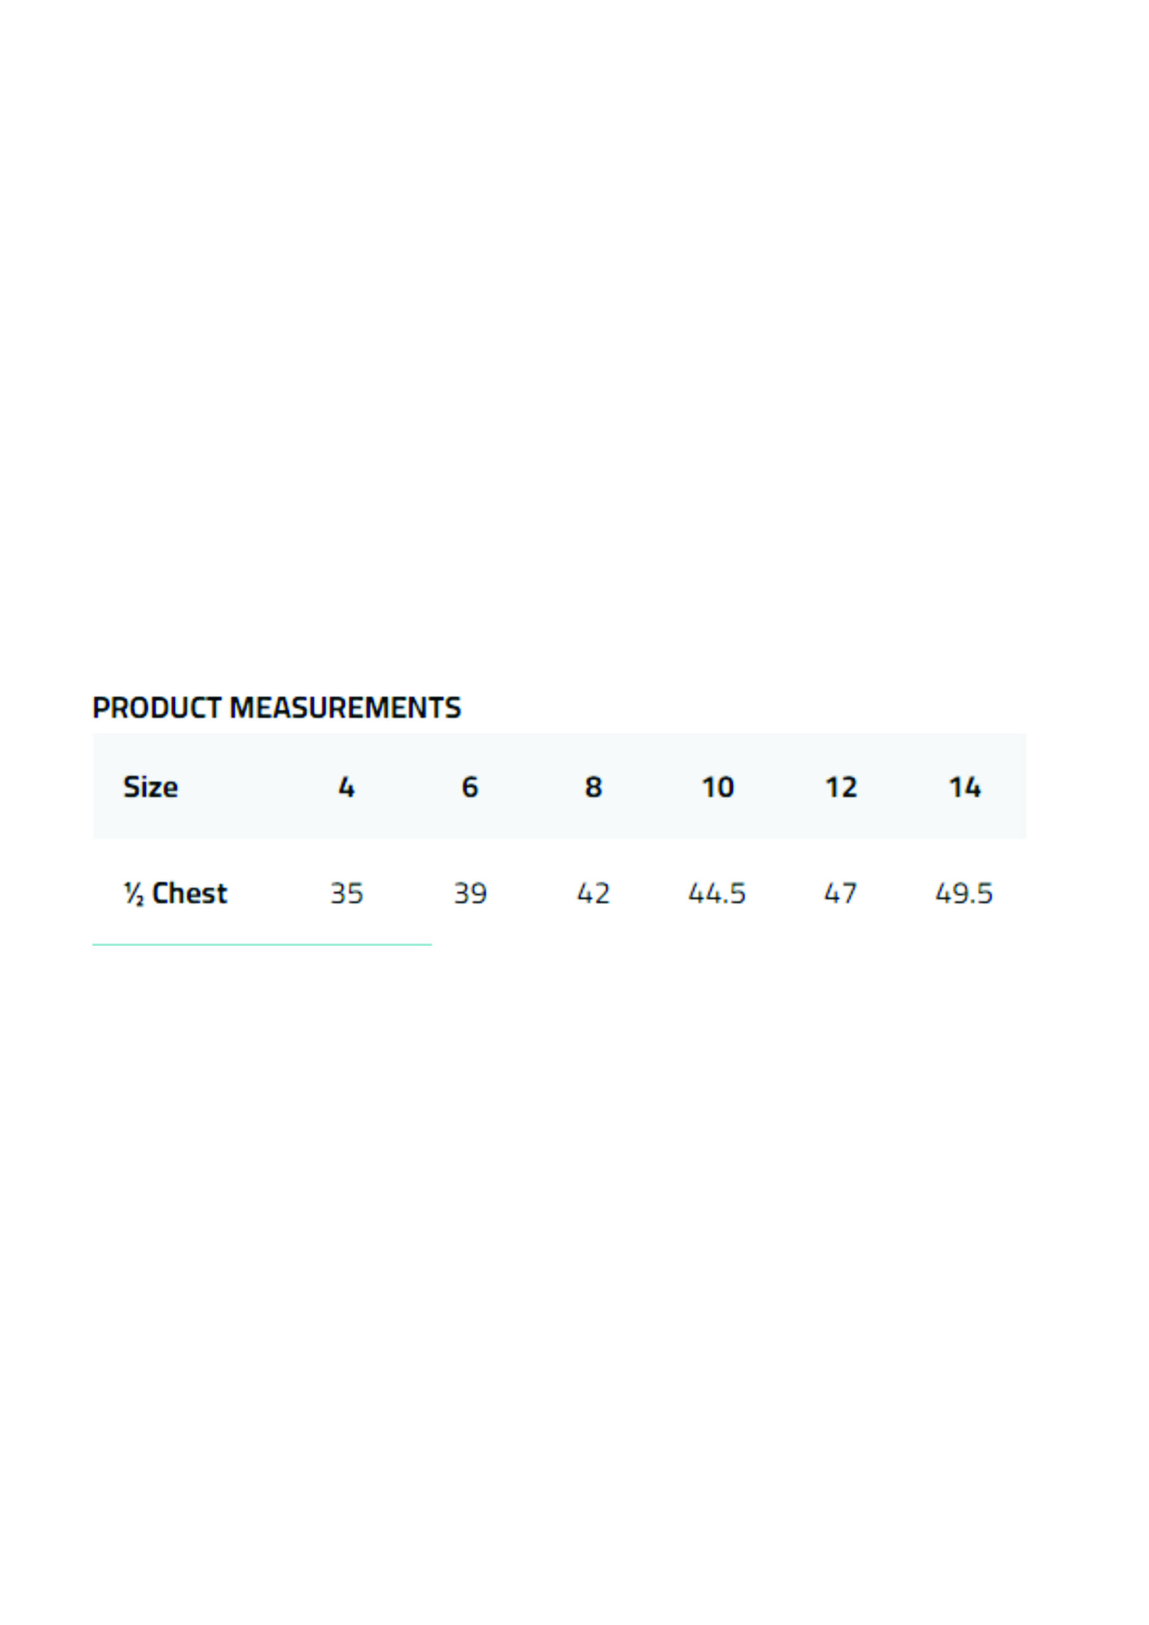Click the PRODUCT MEASUREMENTS heading
Viewport: 1149px width, 1625px height.
[x=276, y=708]
